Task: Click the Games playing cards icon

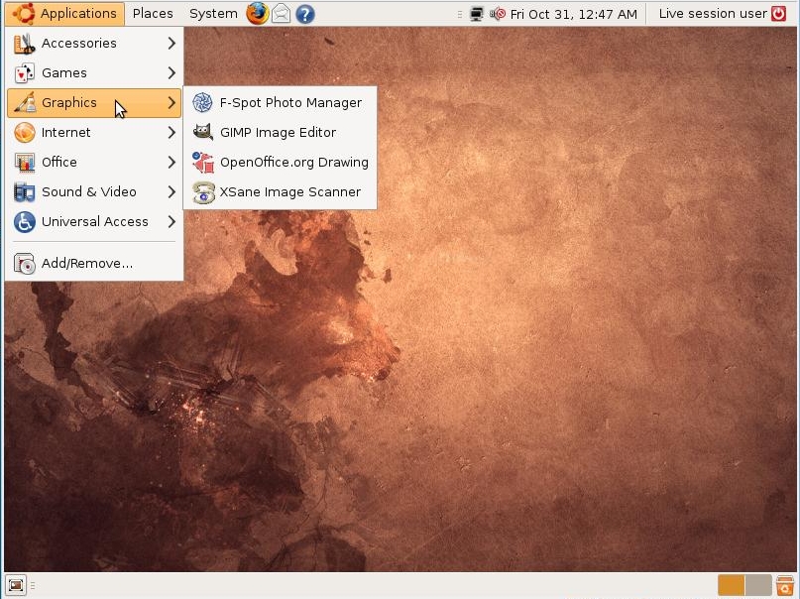Action: tap(24, 73)
